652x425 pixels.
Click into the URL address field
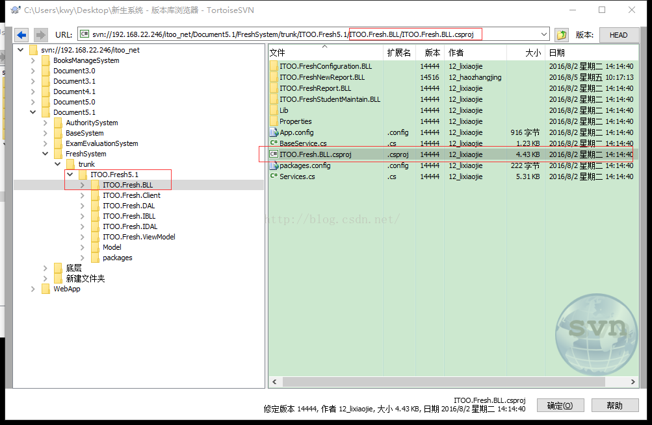pos(313,34)
